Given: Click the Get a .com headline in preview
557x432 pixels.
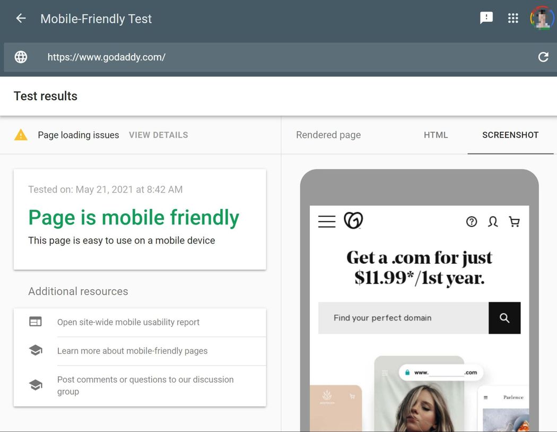Looking at the screenshot, I should point(420,267).
